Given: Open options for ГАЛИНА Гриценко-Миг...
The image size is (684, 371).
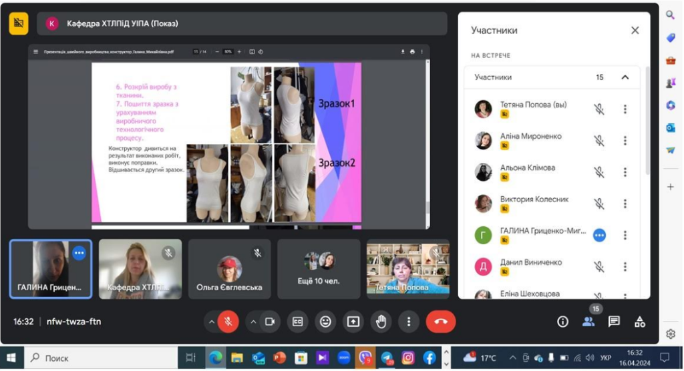Looking at the screenshot, I should (x=625, y=235).
